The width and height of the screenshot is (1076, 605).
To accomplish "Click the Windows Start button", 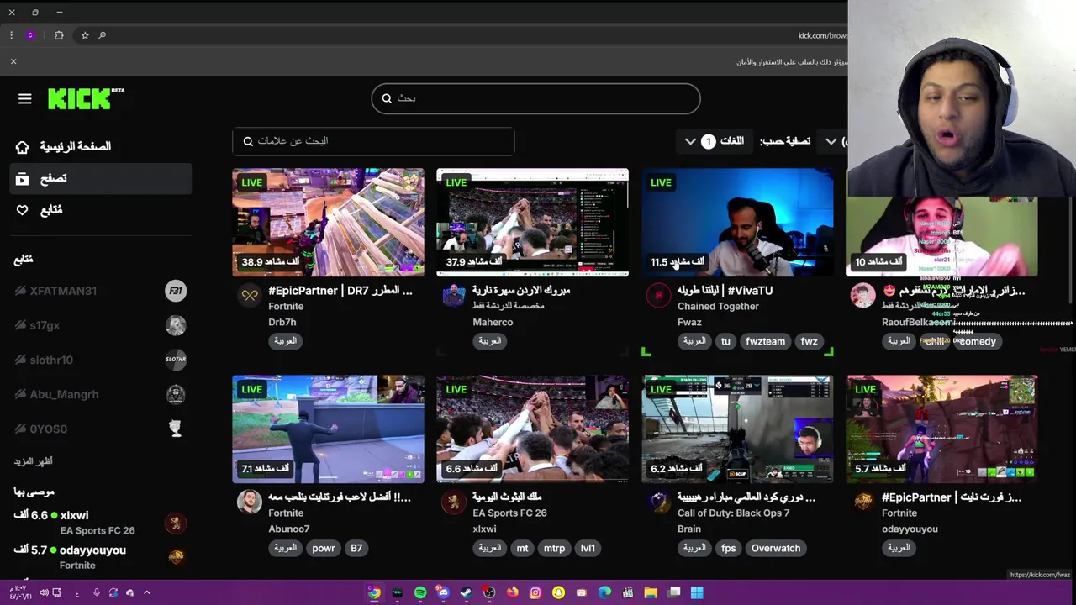I will point(697,592).
